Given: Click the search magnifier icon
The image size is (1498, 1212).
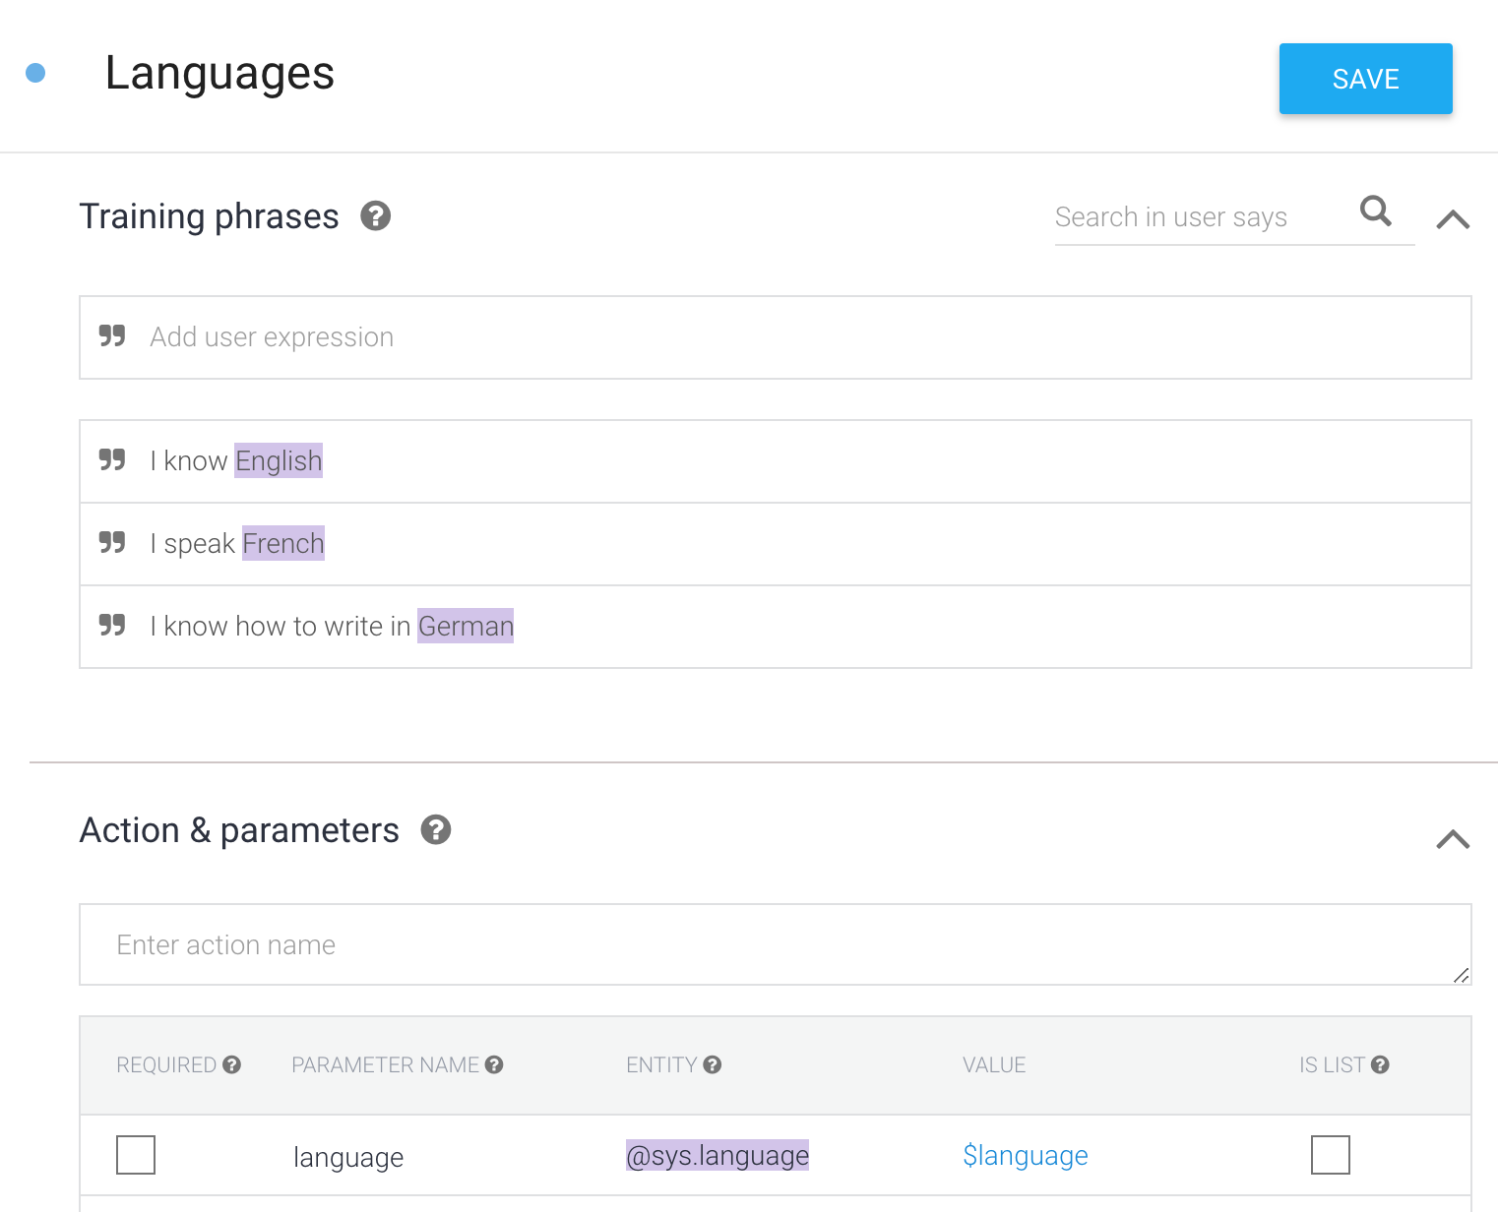Looking at the screenshot, I should coord(1375,211).
